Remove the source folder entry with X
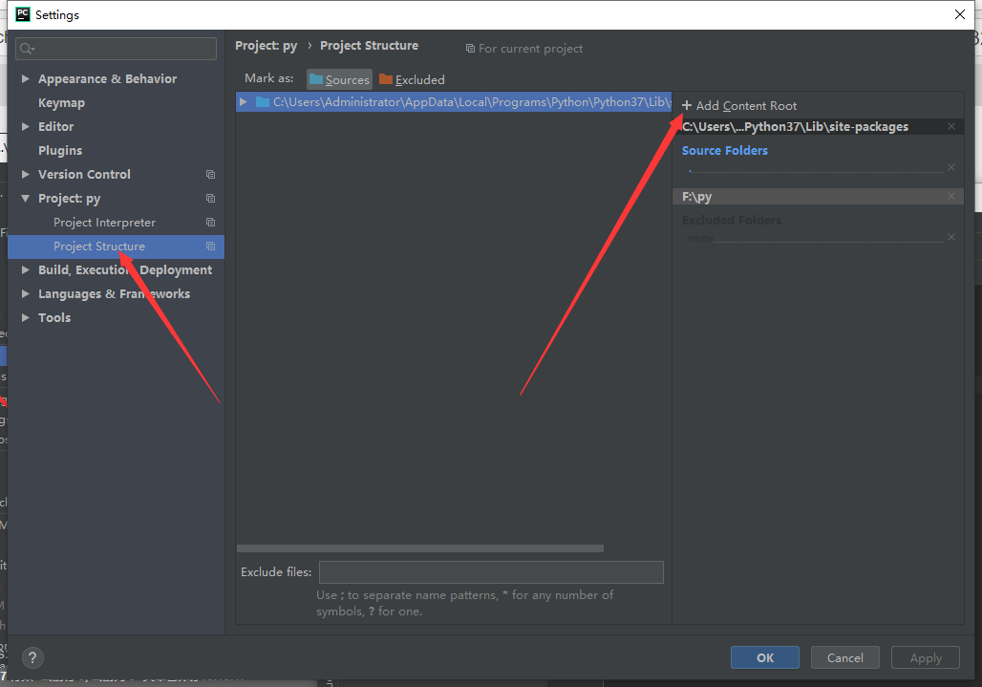This screenshot has height=687, width=982. (x=951, y=167)
